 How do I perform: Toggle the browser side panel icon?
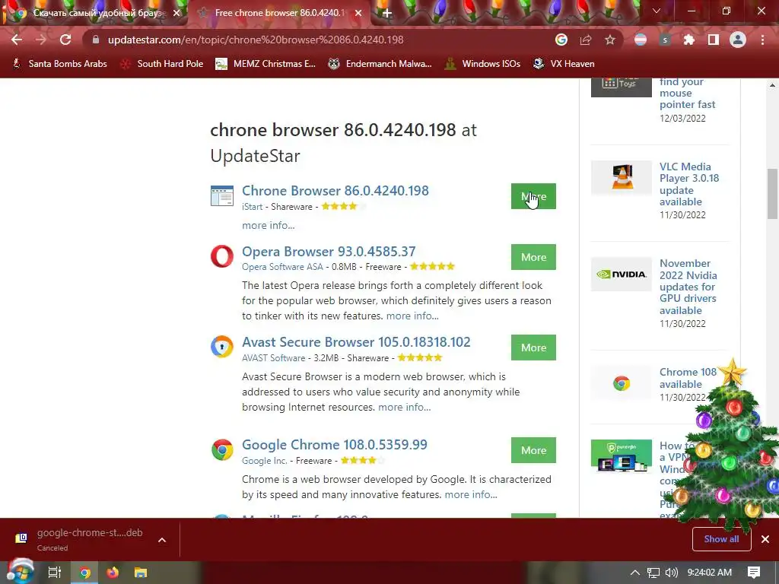(x=714, y=40)
